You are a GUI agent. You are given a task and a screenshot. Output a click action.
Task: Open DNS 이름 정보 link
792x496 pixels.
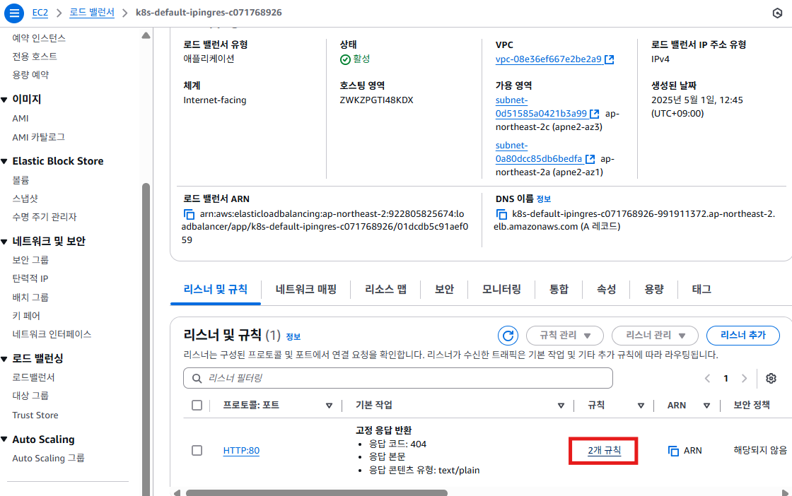pyautogui.click(x=544, y=199)
